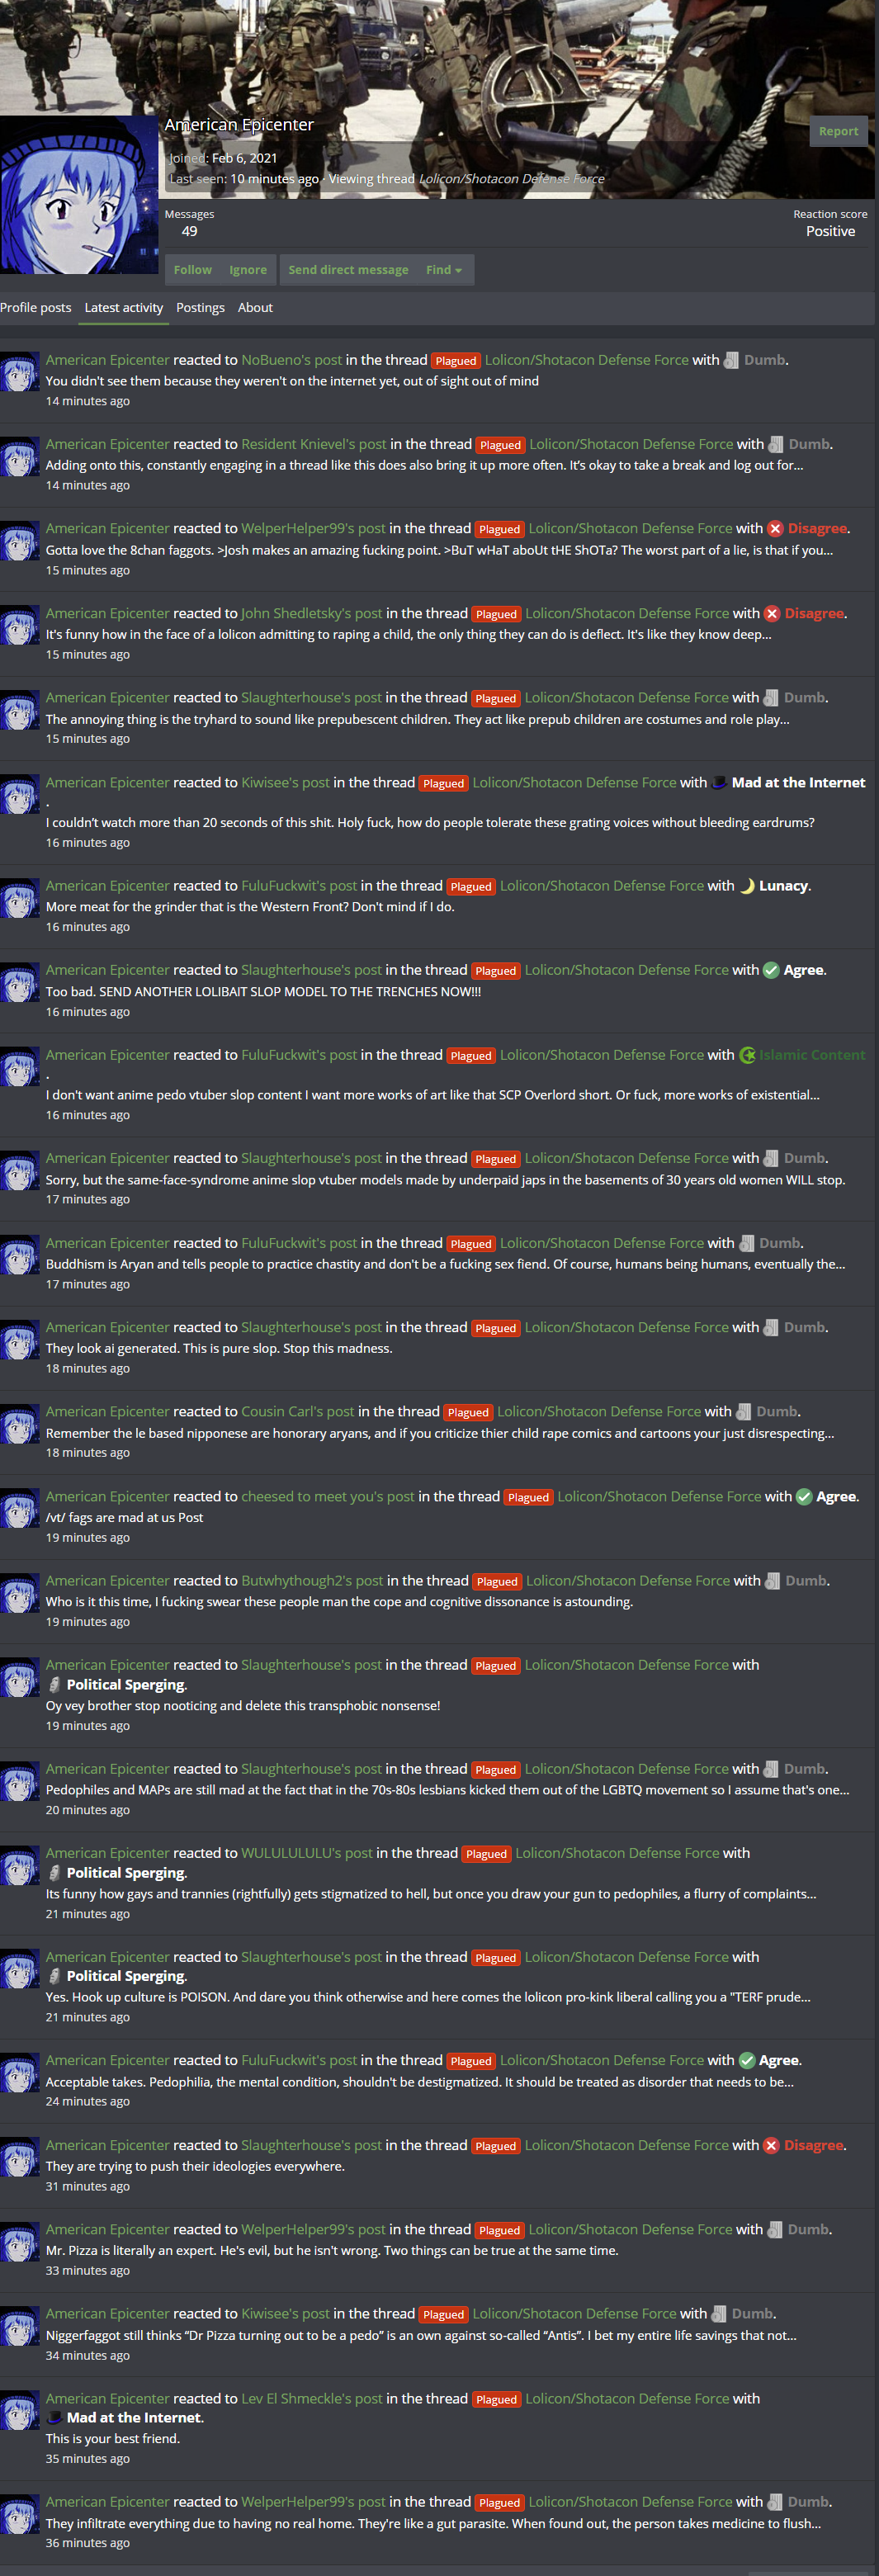Switch to the Profile posts tab
879x2576 pixels.
[36, 308]
